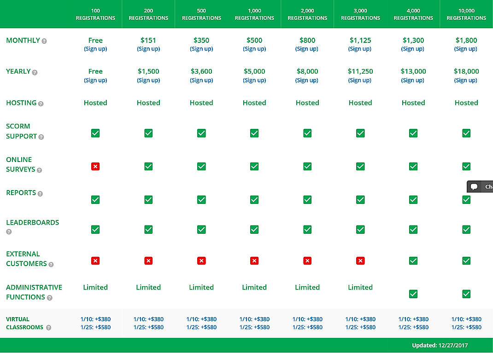Sign up for the free monthly plan
Image resolution: width=493 pixels, height=353 pixels.
95,49
